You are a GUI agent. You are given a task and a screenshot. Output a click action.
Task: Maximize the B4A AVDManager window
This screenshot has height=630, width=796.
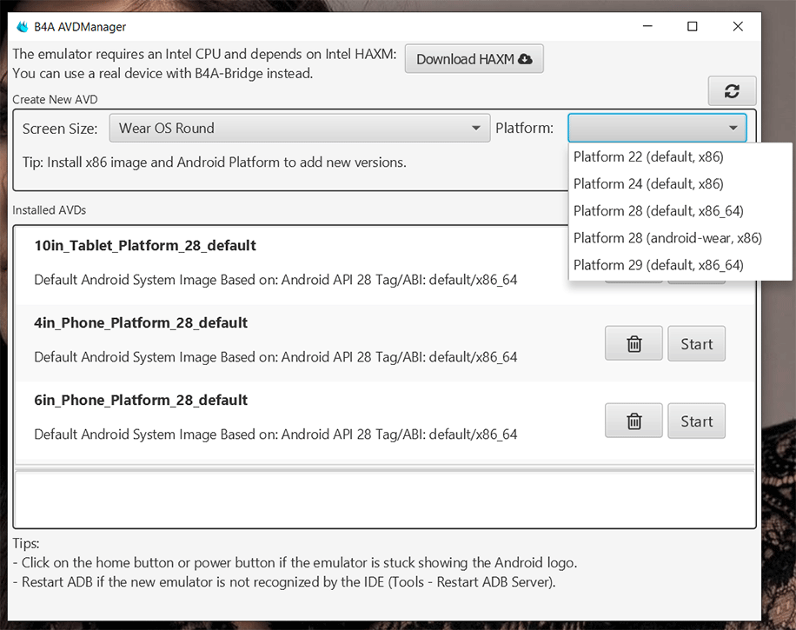tap(692, 26)
